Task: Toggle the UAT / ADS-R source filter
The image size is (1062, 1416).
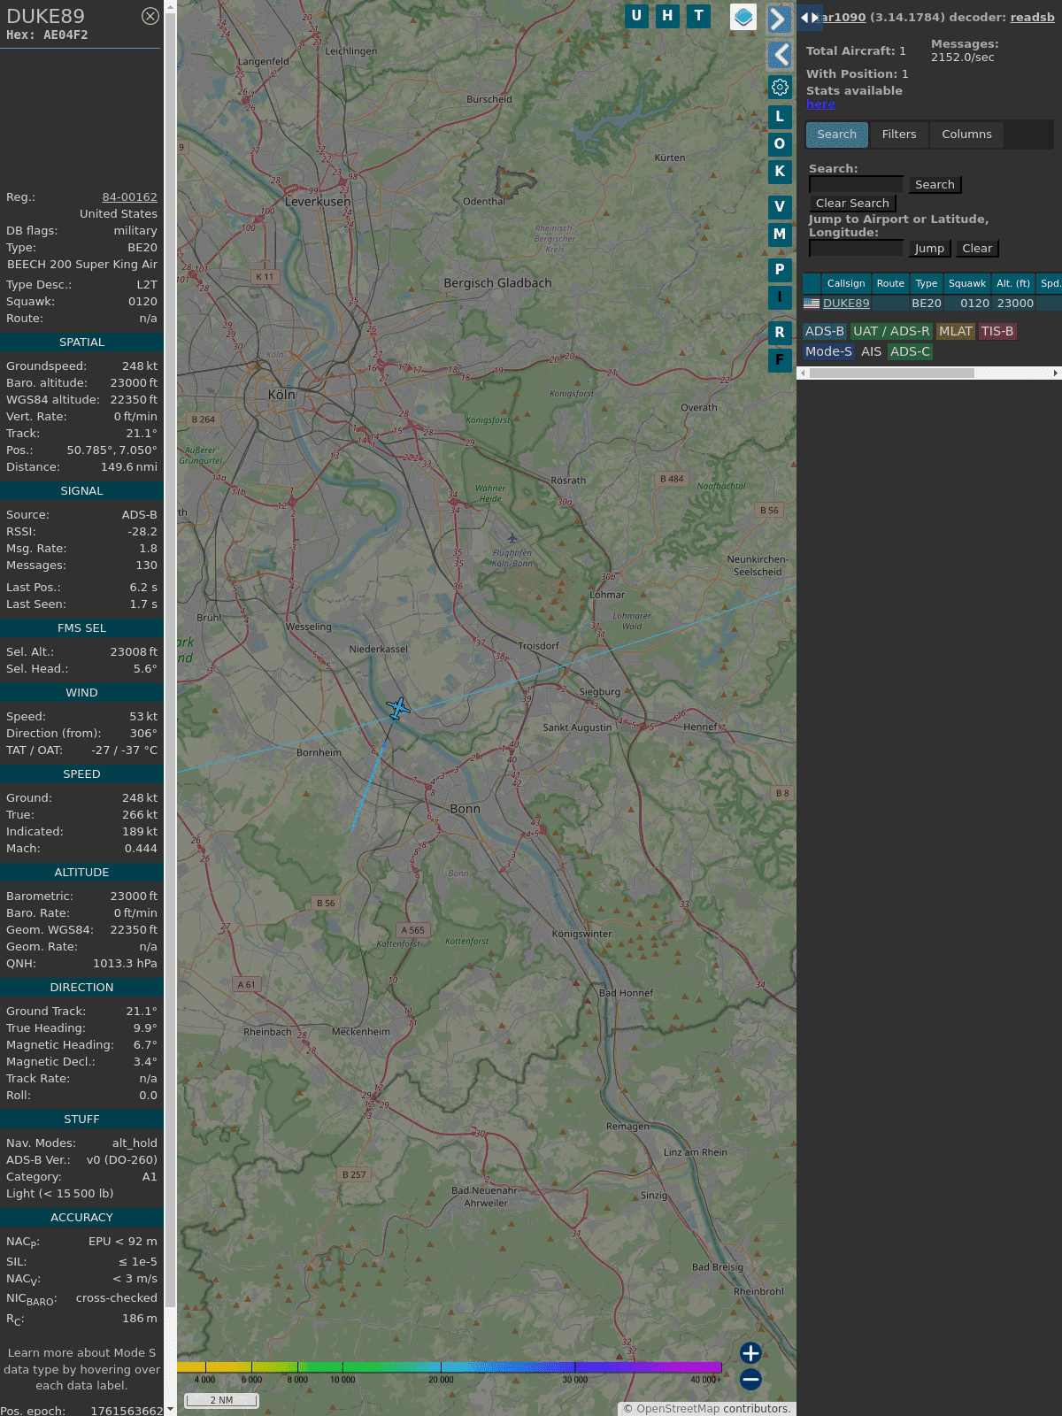Action: (891, 331)
